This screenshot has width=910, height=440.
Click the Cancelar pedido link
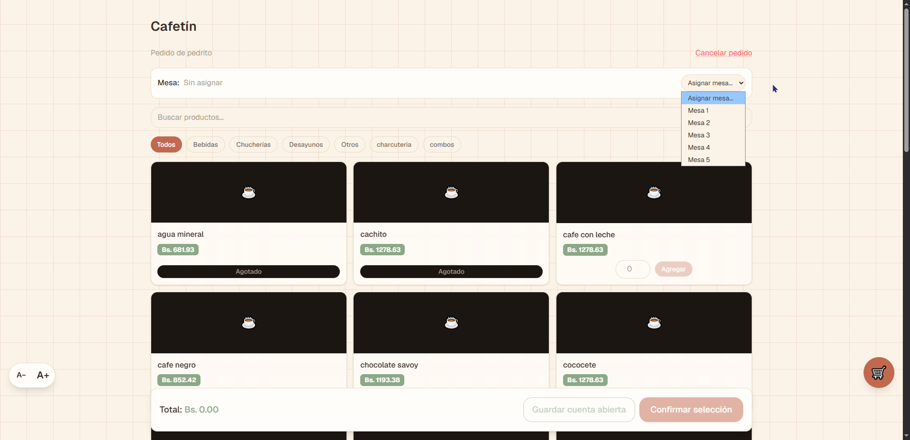[x=724, y=53]
